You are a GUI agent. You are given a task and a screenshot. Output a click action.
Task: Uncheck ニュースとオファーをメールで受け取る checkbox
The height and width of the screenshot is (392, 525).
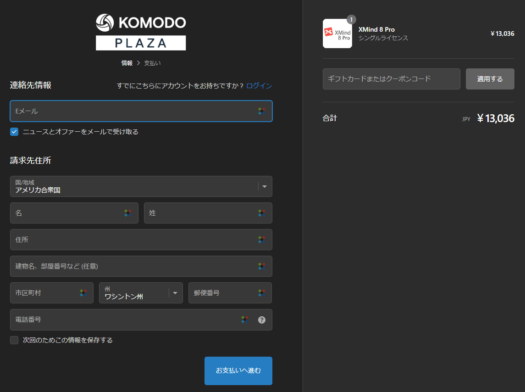[x=14, y=132]
